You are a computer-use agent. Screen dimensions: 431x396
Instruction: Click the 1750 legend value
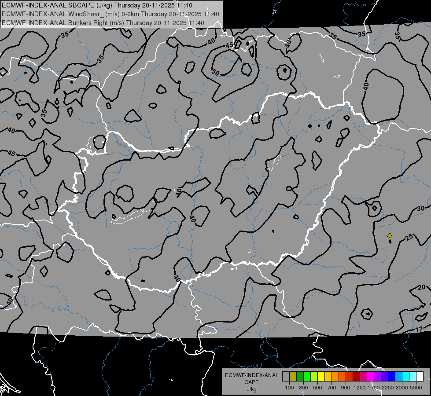click(x=374, y=388)
